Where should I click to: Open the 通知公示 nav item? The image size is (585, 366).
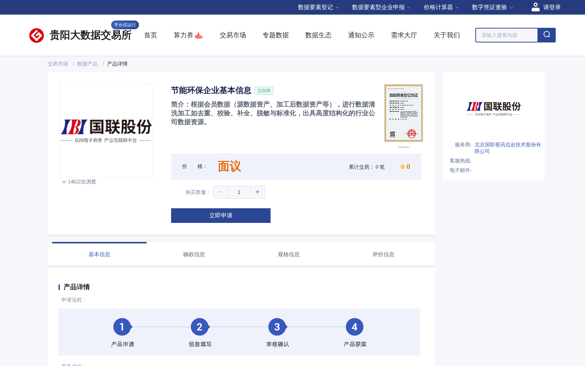361,35
